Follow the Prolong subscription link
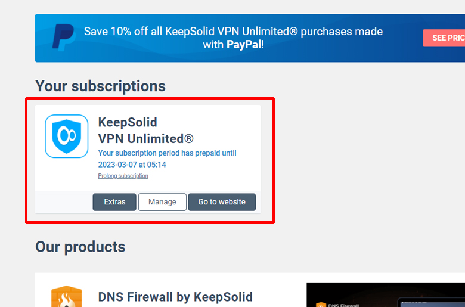The width and height of the screenshot is (465, 307). (123, 176)
